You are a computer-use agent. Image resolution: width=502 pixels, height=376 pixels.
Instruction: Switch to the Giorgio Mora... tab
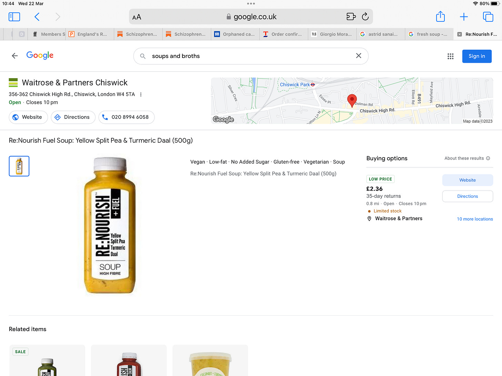click(332, 34)
